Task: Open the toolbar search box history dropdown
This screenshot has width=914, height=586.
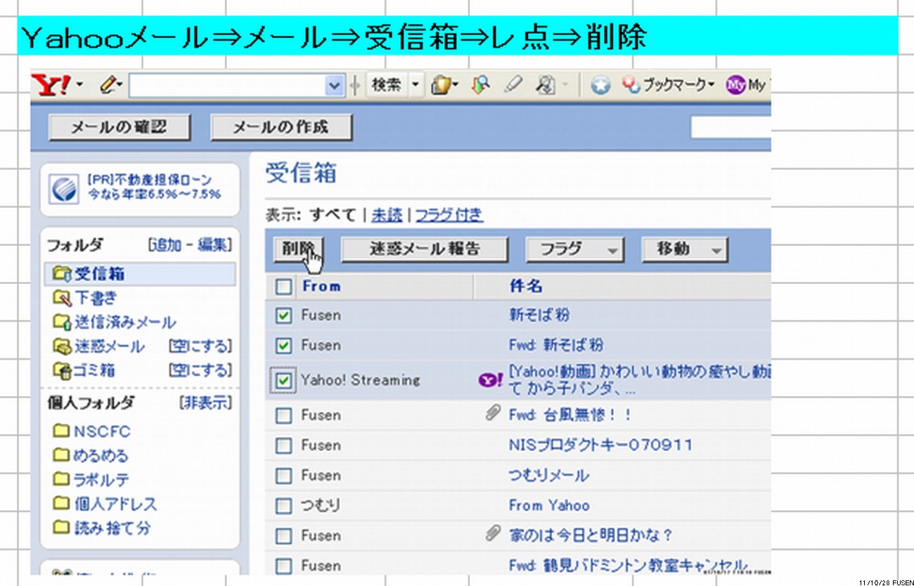Action: [x=335, y=86]
